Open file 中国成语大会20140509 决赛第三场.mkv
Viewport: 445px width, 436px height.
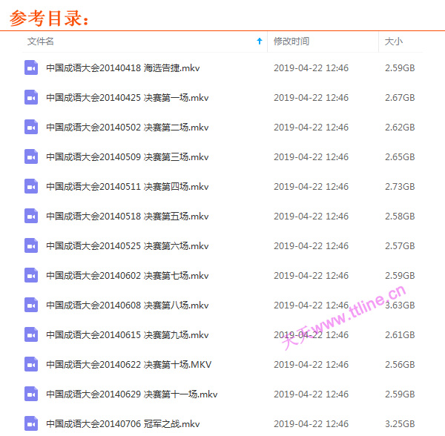coord(127,157)
